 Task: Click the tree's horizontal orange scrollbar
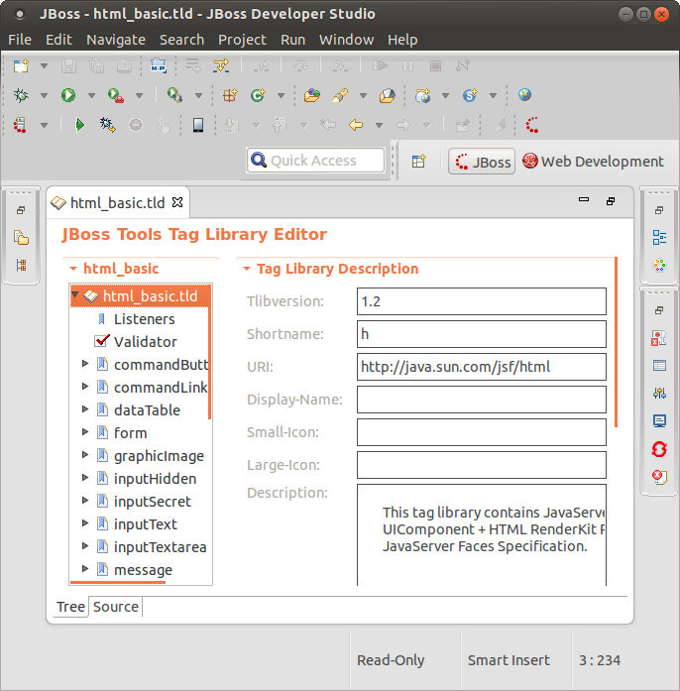(x=118, y=582)
